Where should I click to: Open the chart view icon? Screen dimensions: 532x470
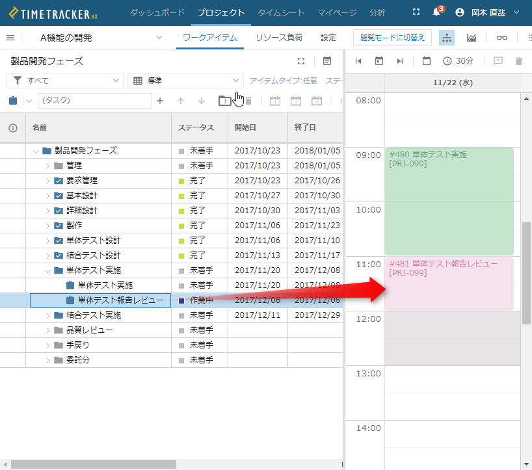tap(472, 38)
